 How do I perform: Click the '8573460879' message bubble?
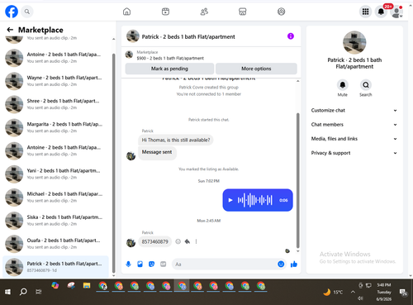pos(155,241)
